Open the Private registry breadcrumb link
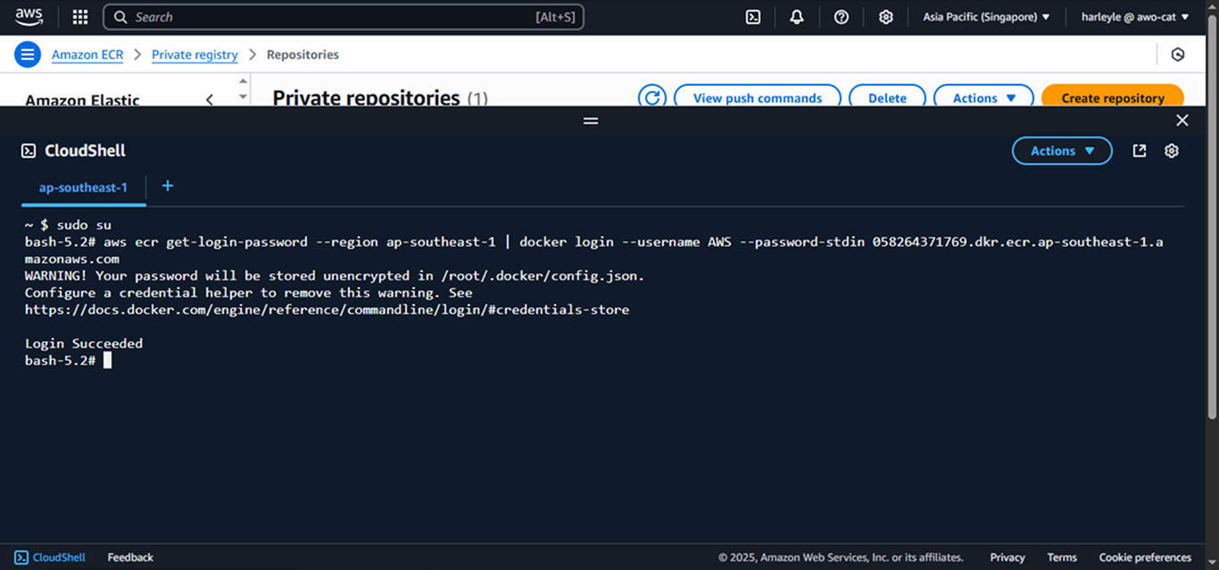 [x=195, y=54]
